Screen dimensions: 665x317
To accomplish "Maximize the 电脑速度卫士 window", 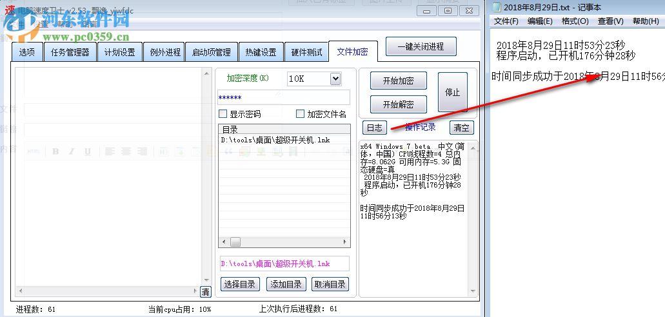I will (x=448, y=10).
